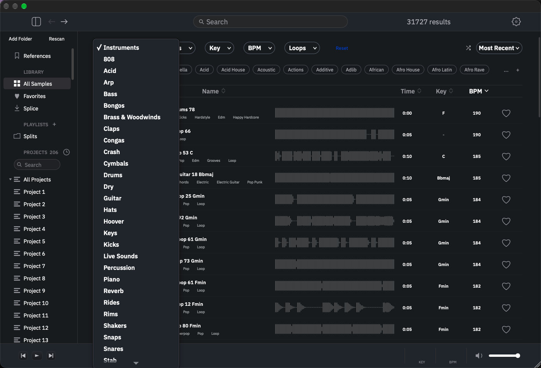The height and width of the screenshot is (368, 541).
Task: Favorite the uitar 18 Bbmaj sample
Action: pos(506,178)
